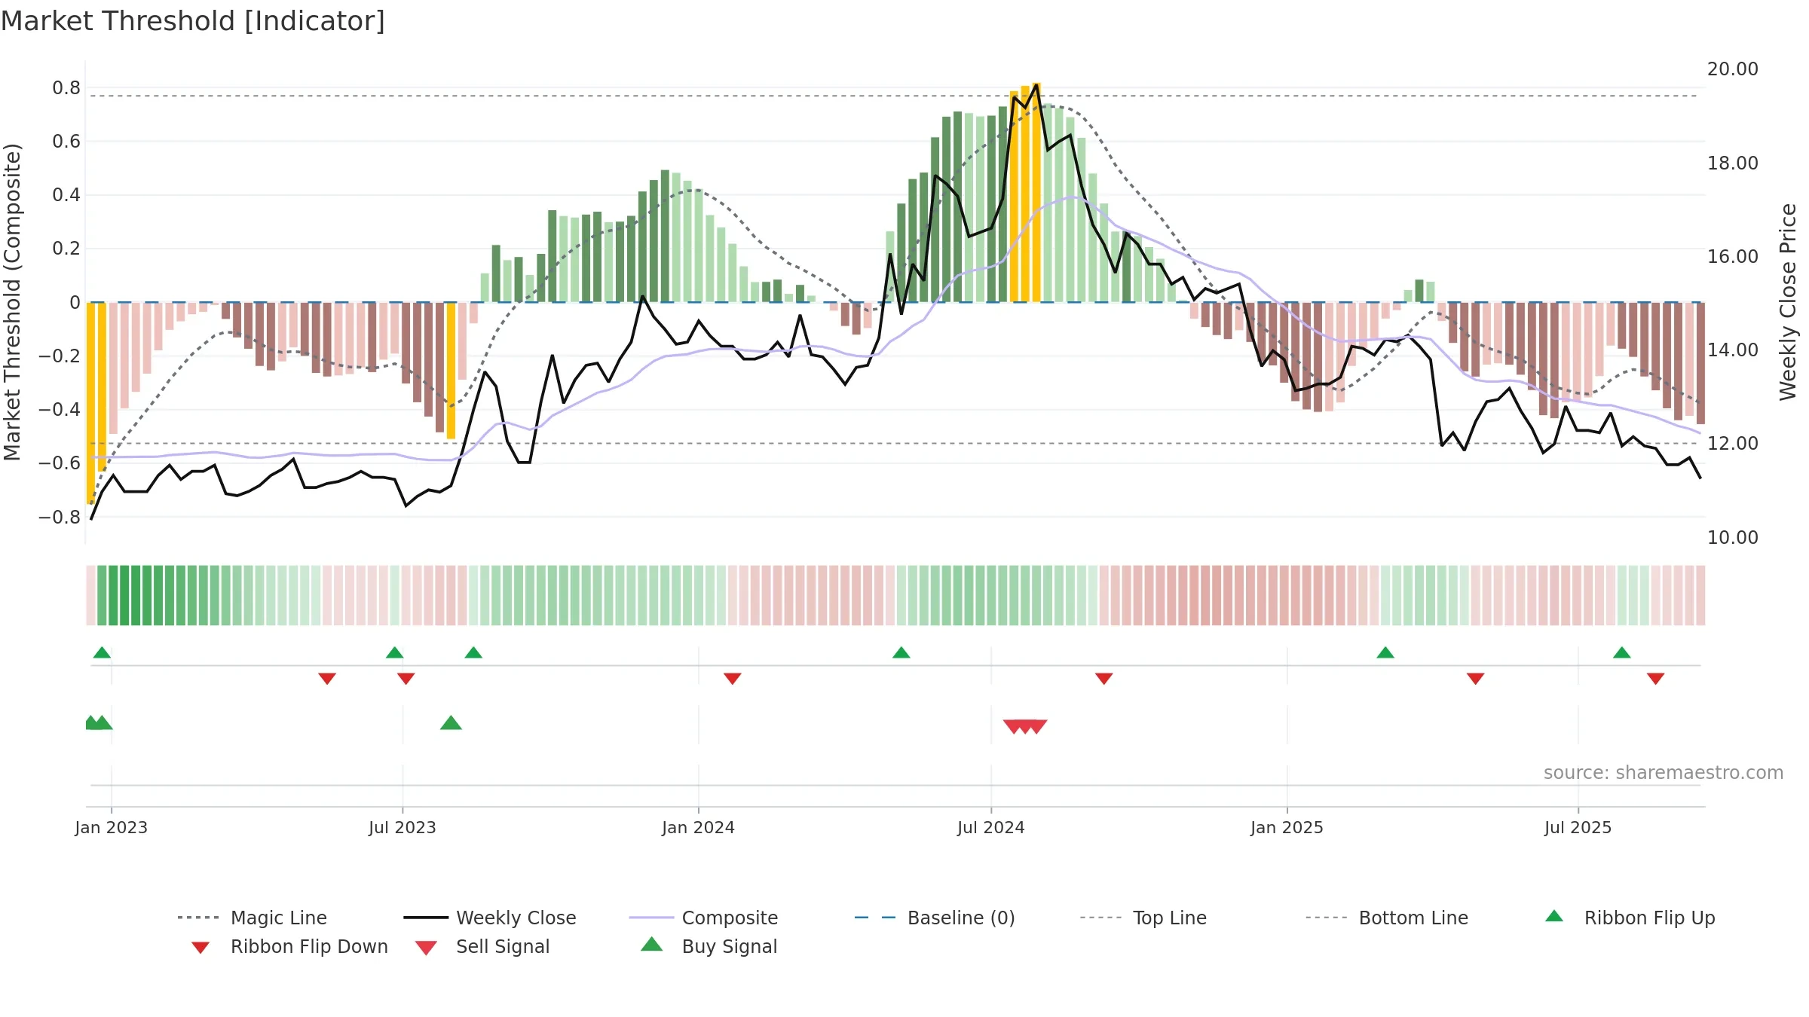Viewport: 1809px width, 1017px height.
Task: Toggle the Magic Line legend entry
Action: (x=253, y=918)
